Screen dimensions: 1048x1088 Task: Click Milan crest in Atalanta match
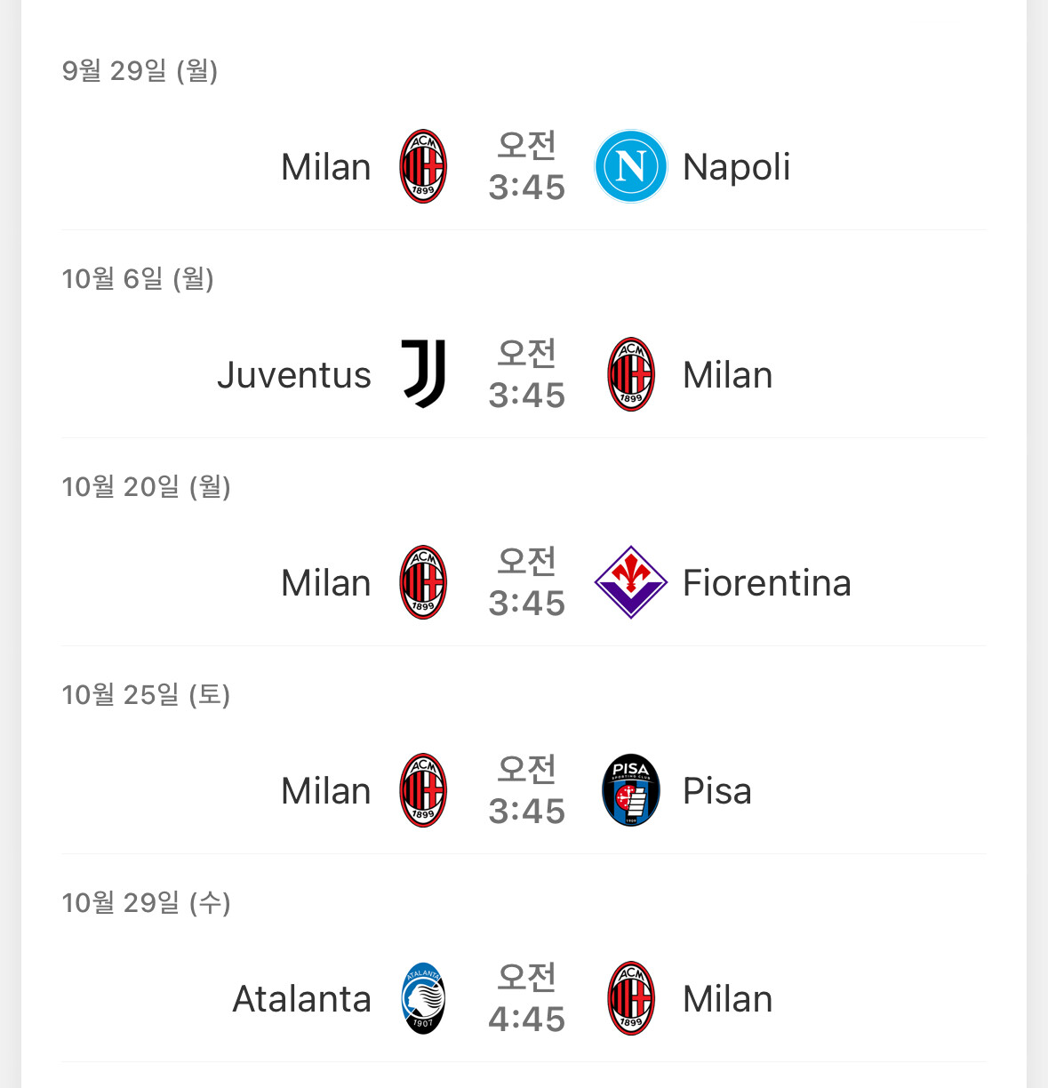pyautogui.click(x=630, y=998)
